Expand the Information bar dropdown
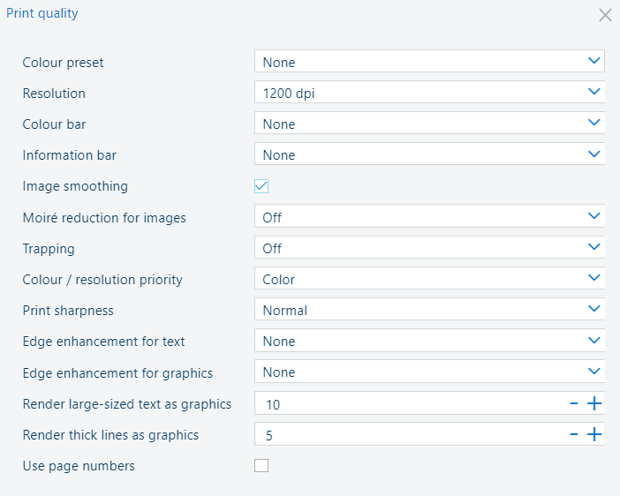Screen dimensions: 620x496 tap(429, 154)
